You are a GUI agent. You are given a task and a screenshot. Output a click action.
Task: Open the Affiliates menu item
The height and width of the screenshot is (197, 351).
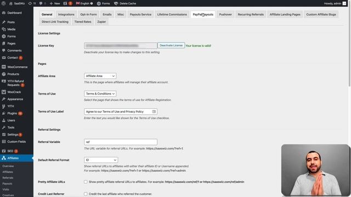coord(16,158)
